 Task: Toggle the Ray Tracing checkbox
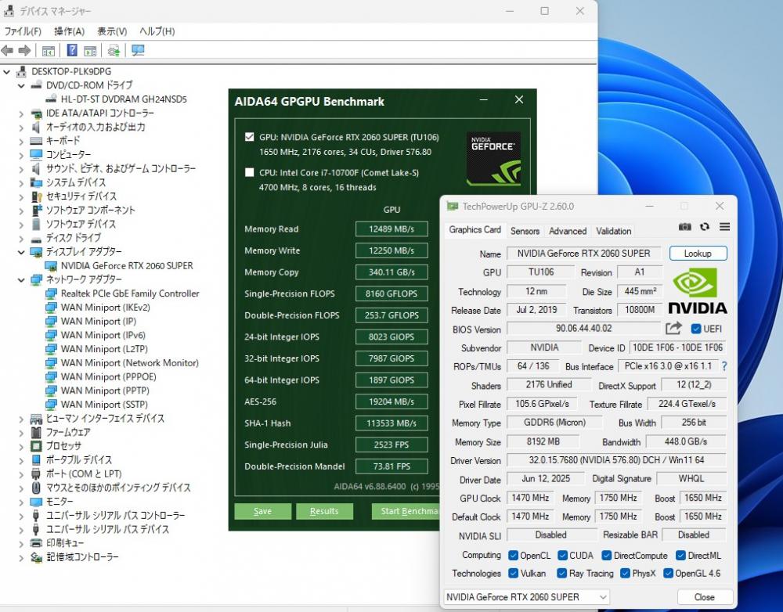click(561, 573)
